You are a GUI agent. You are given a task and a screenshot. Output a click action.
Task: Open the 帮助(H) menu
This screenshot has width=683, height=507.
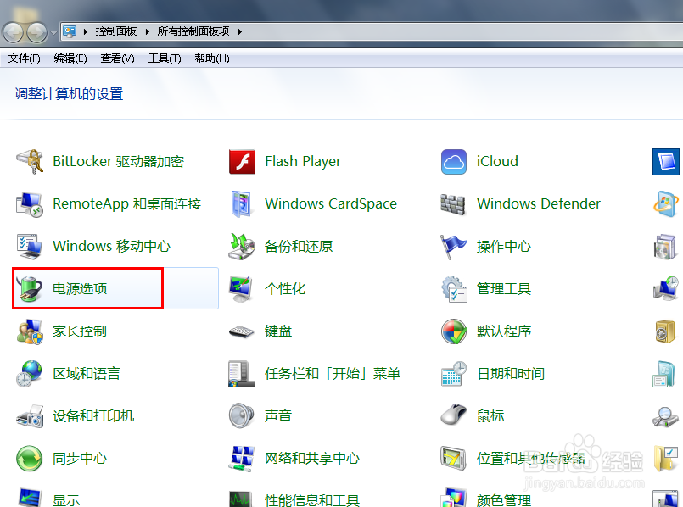(212, 58)
